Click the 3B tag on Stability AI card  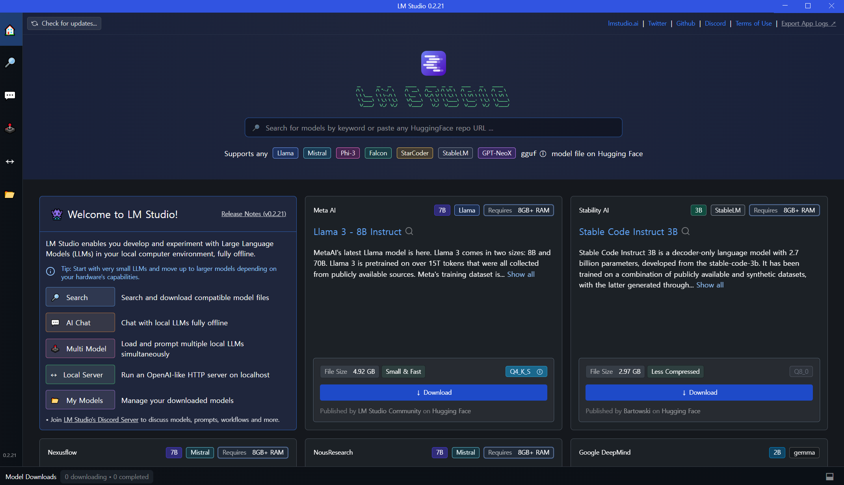(699, 211)
